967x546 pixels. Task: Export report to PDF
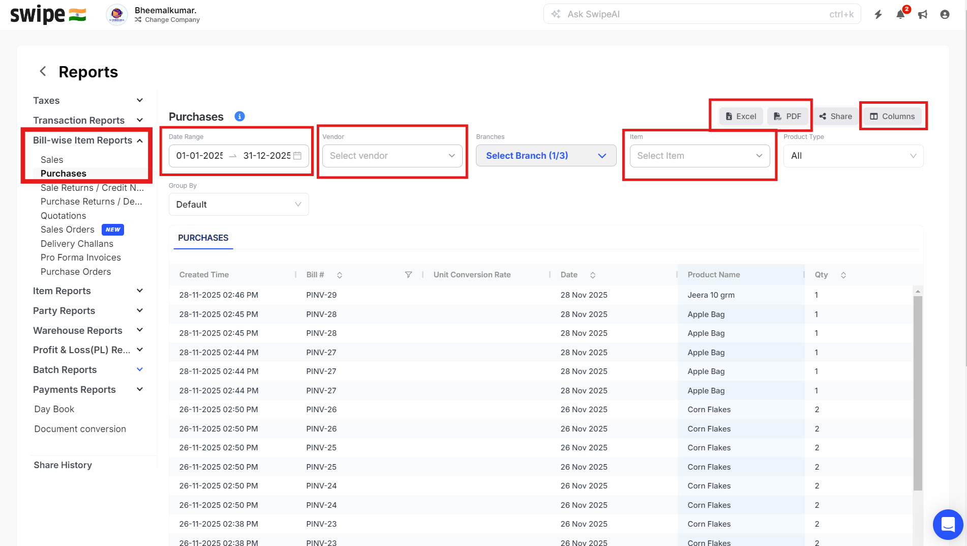[x=788, y=117]
